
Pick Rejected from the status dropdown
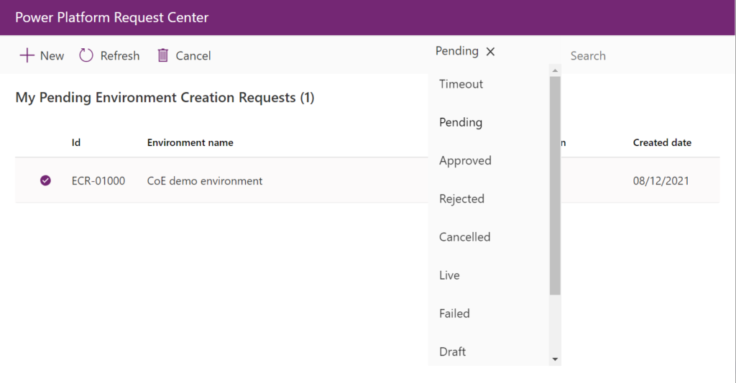click(x=461, y=198)
